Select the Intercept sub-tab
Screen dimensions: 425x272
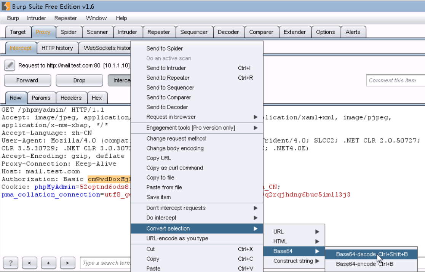21,48
